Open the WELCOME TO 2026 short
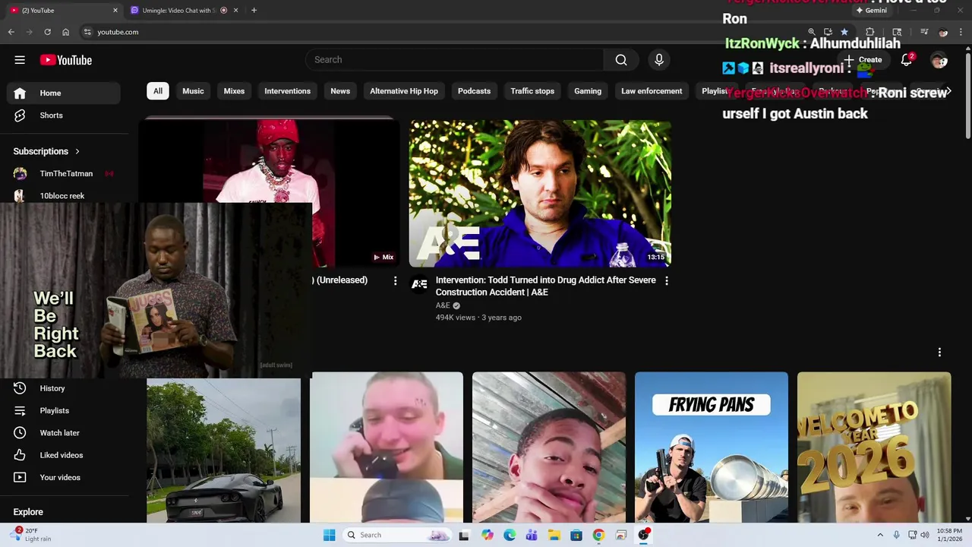This screenshot has width=972, height=547. point(874,447)
